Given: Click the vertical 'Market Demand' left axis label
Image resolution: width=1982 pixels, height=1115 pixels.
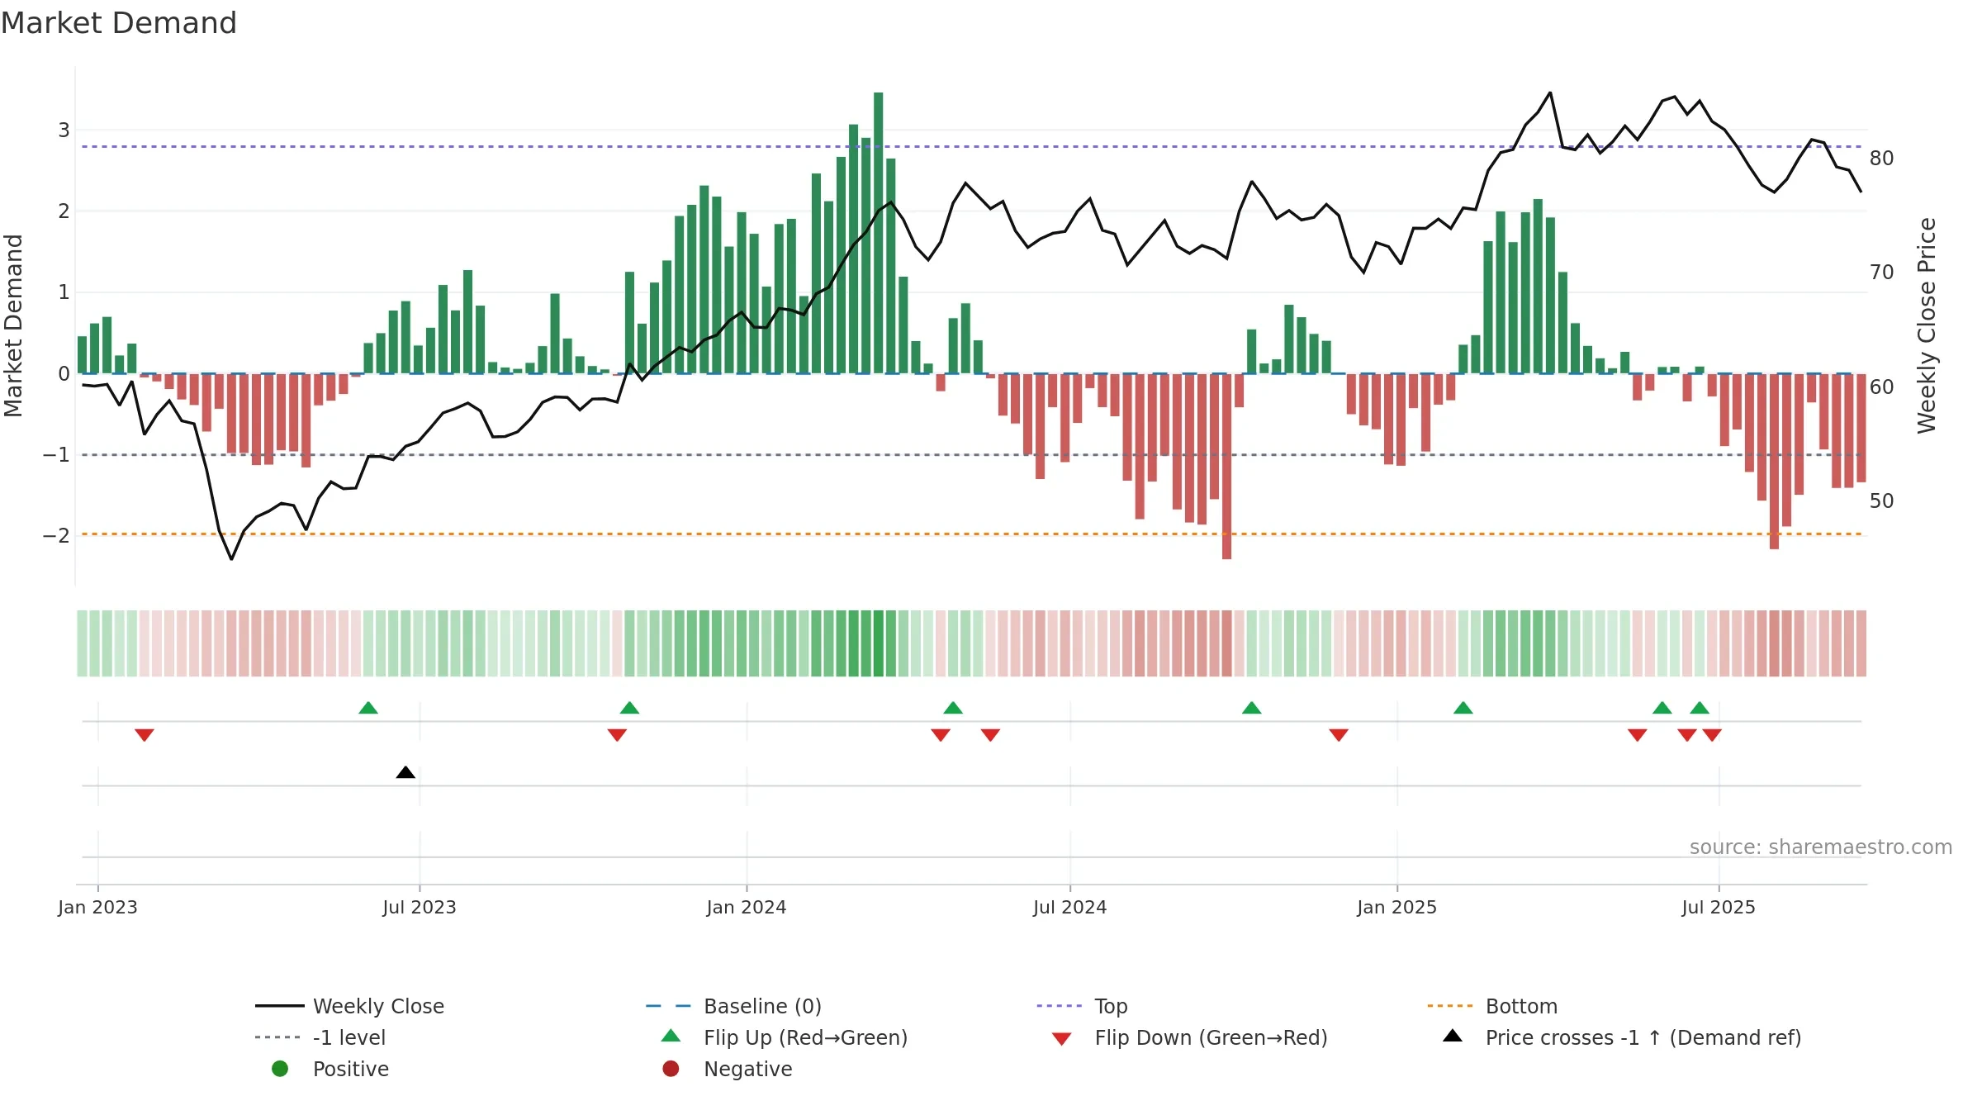Looking at the screenshot, I should (x=14, y=325).
